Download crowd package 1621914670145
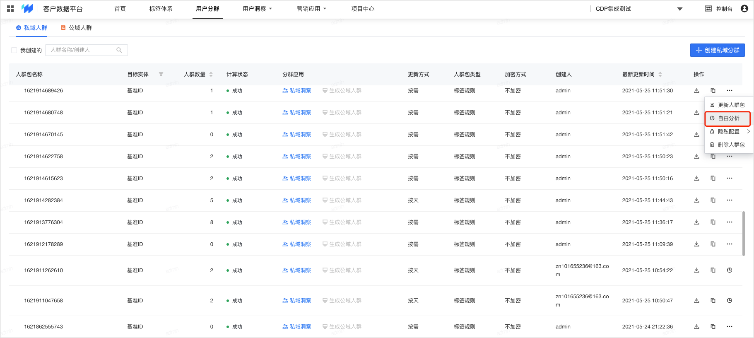Screen dimensions: 754x338 (x=696, y=134)
